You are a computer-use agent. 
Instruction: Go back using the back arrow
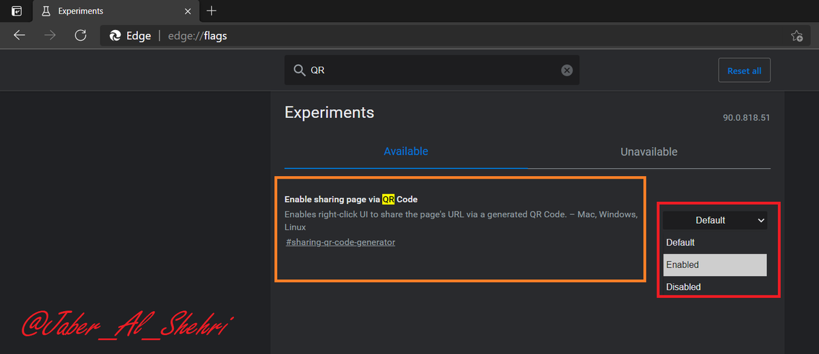19,35
